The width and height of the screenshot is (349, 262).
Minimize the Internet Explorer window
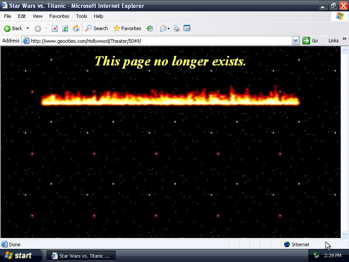point(323,6)
